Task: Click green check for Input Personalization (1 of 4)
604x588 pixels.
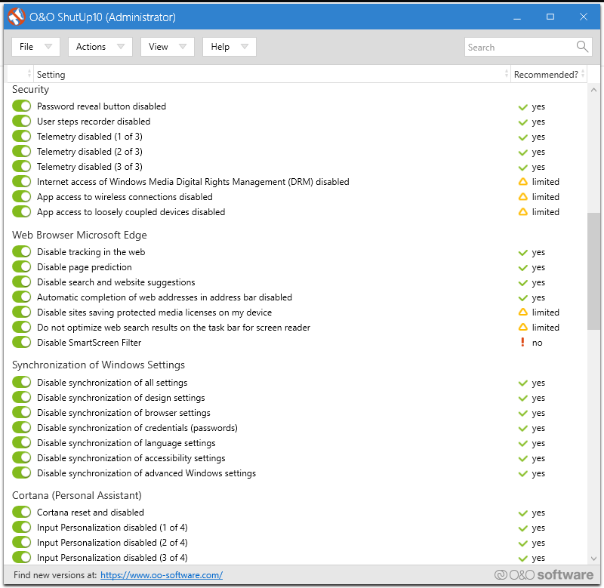Action: click(522, 528)
